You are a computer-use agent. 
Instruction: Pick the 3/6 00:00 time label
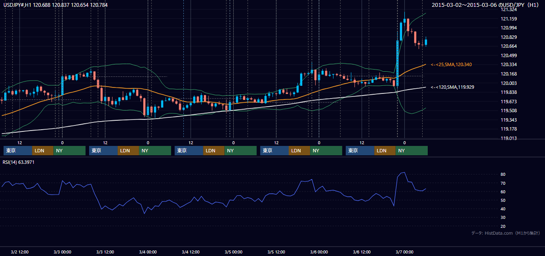(319, 252)
